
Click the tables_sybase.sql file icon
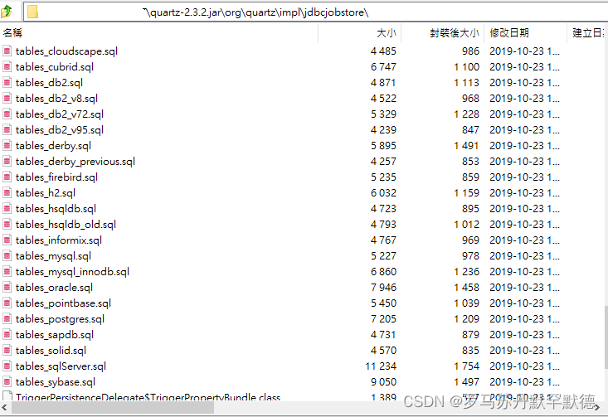coord(7,382)
